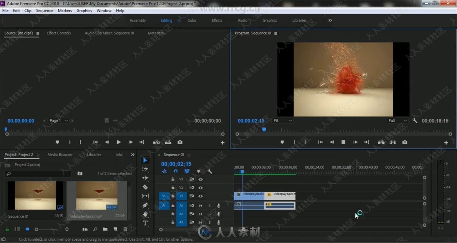Toggle track lock on V3
Screen dimensions: 457x243
coord(173,179)
